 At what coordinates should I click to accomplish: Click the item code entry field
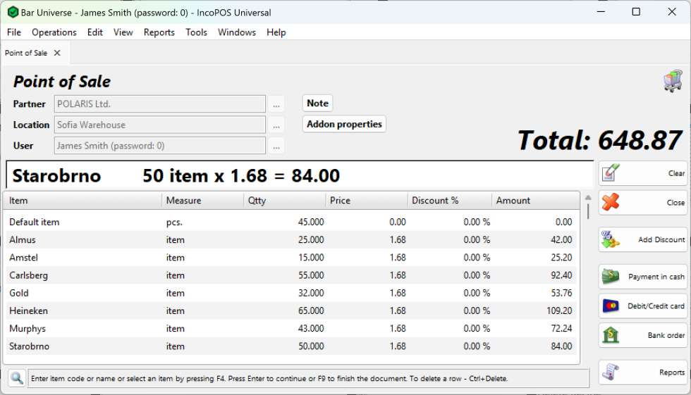coord(309,378)
